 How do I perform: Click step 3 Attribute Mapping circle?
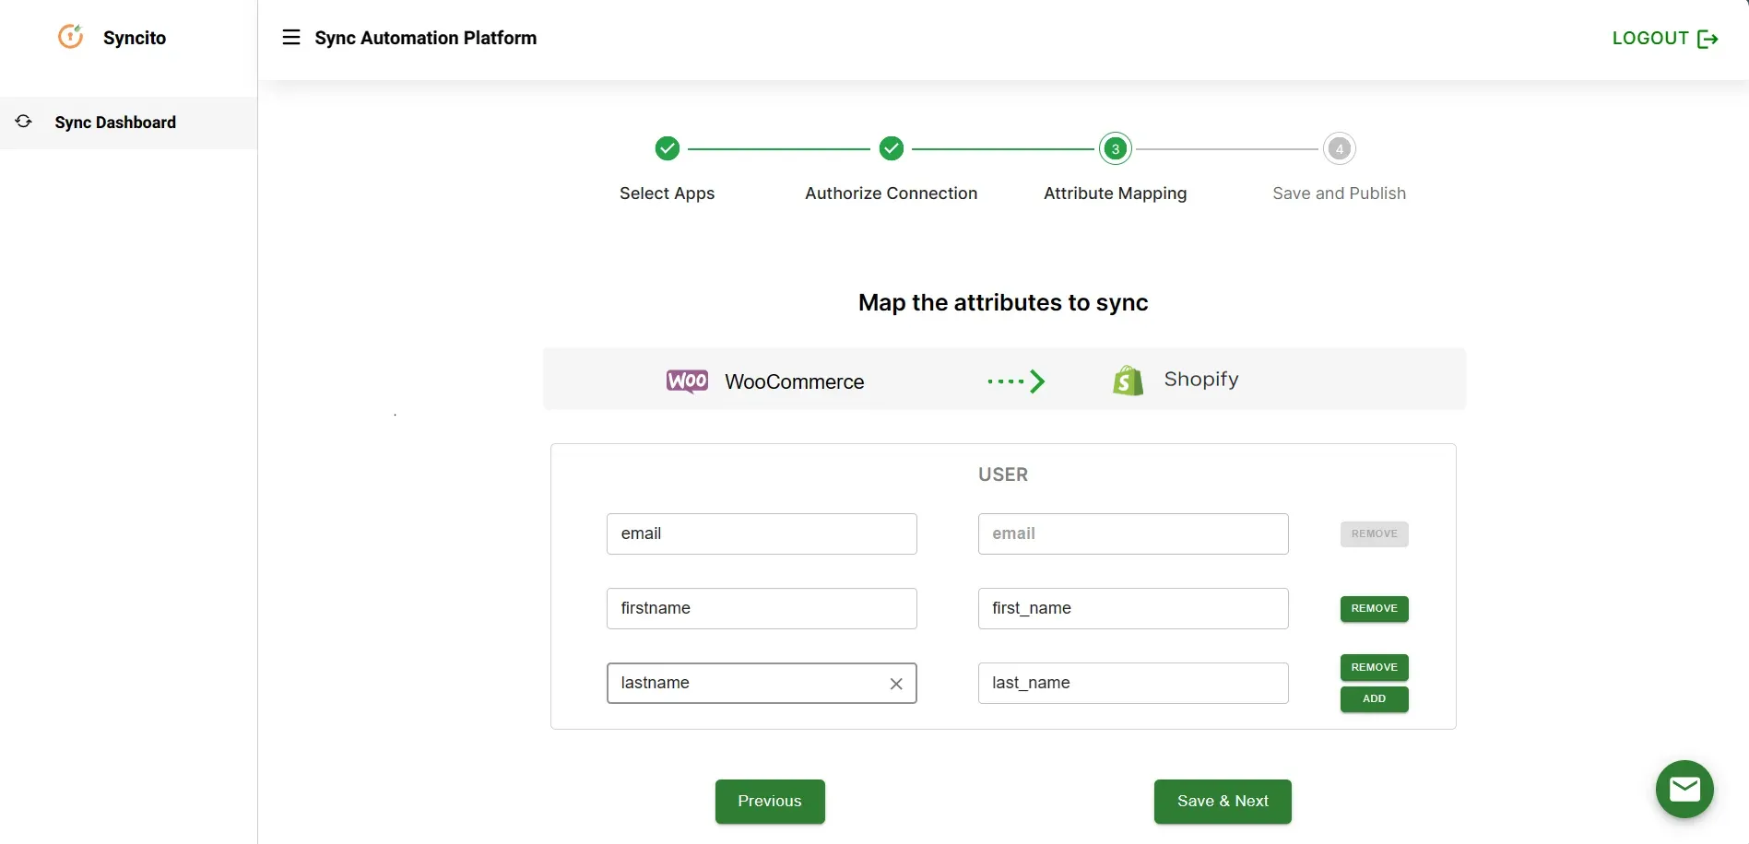click(x=1115, y=148)
